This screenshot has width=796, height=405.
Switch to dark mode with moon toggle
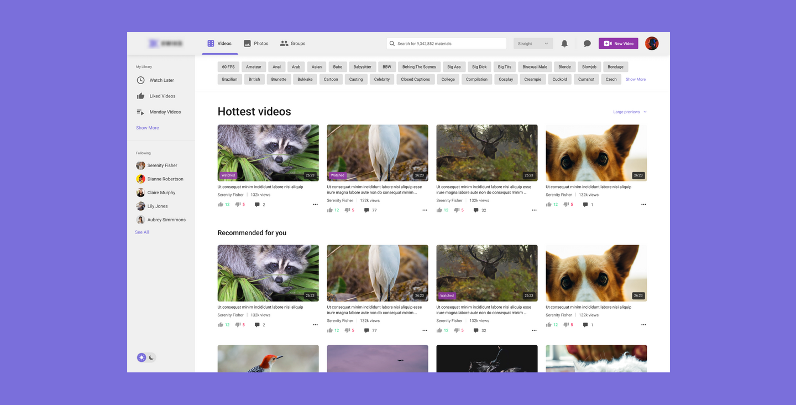tap(151, 357)
